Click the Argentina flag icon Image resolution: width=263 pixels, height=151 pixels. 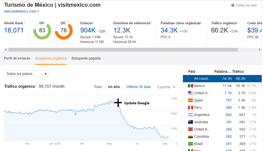(x=190, y=115)
